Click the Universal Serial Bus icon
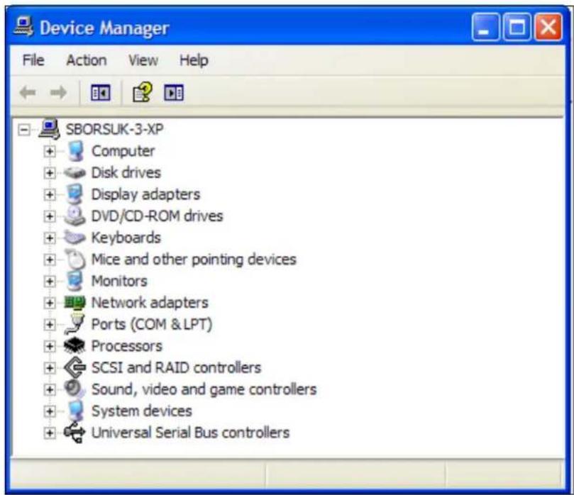Image resolution: width=574 pixels, height=495 pixels. [74, 433]
